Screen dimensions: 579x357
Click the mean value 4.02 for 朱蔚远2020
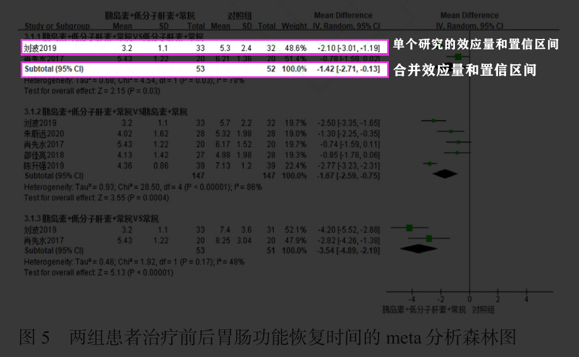(x=125, y=134)
